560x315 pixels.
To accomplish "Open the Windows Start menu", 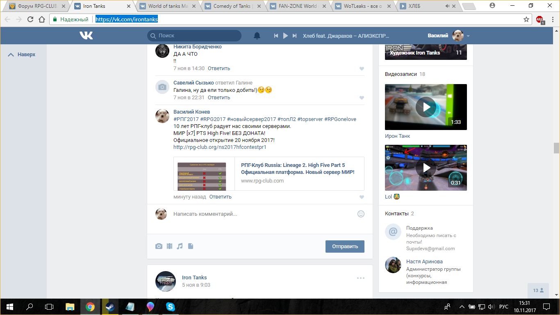I will coord(10,307).
